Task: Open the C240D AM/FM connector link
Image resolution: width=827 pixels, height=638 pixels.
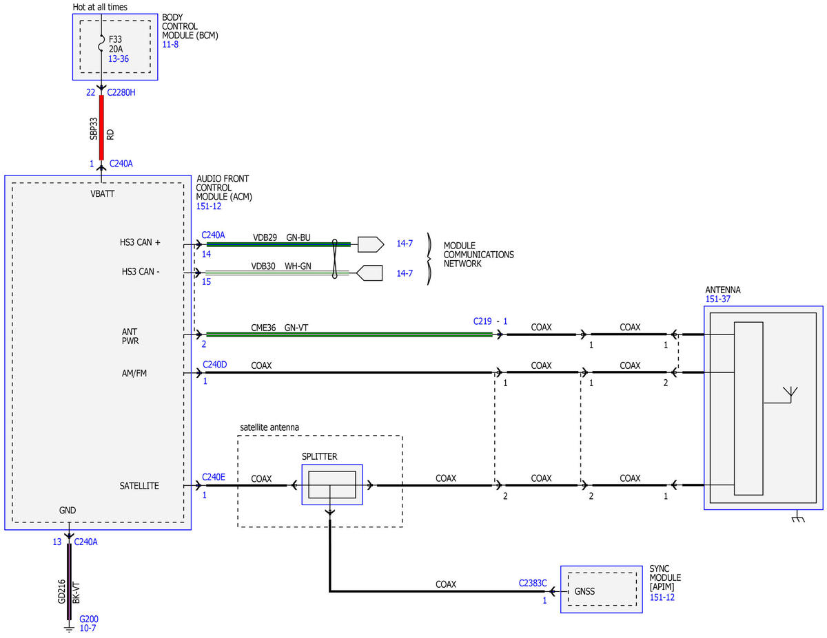Action: click(214, 365)
